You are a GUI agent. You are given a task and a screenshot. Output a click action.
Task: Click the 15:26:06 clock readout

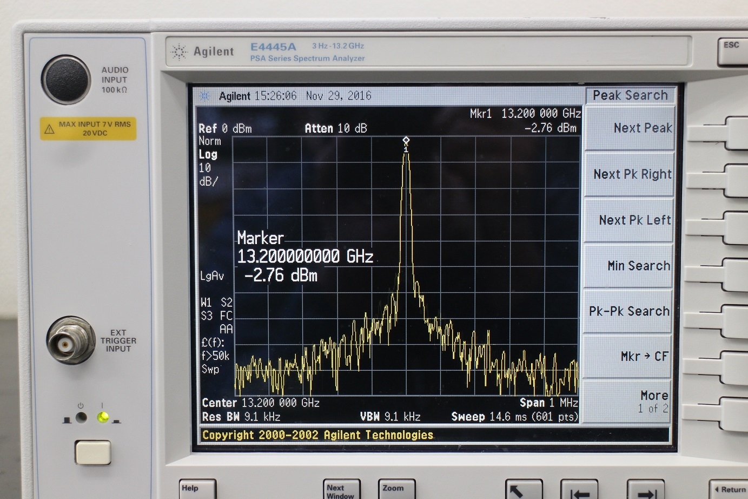(276, 96)
